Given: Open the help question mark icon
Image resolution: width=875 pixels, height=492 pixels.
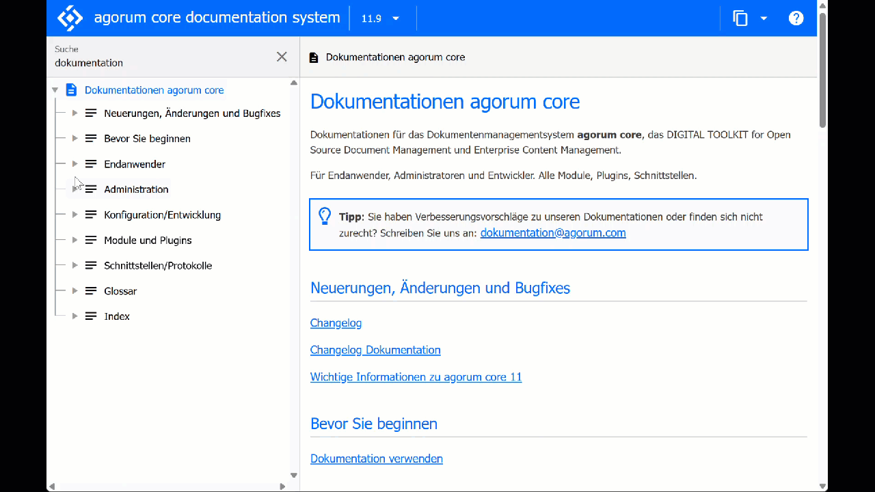Looking at the screenshot, I should coord(796,18).
